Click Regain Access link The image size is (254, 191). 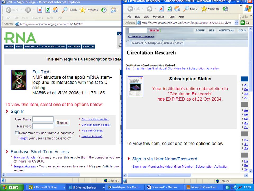pyautogui.click(x=25, y=166)
